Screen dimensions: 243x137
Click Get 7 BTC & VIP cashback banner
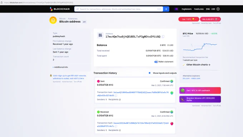tap(200, 90)
